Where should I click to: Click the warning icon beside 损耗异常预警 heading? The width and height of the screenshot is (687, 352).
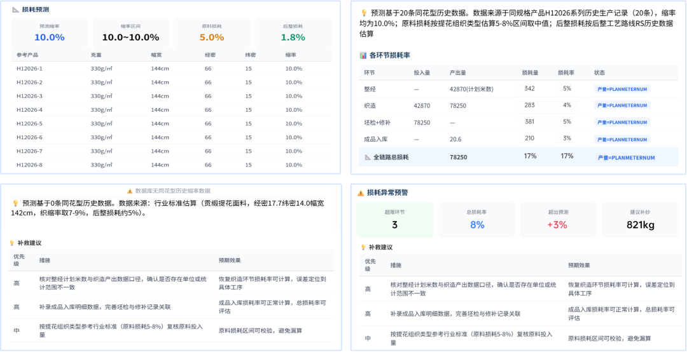(x=361, y=193)
